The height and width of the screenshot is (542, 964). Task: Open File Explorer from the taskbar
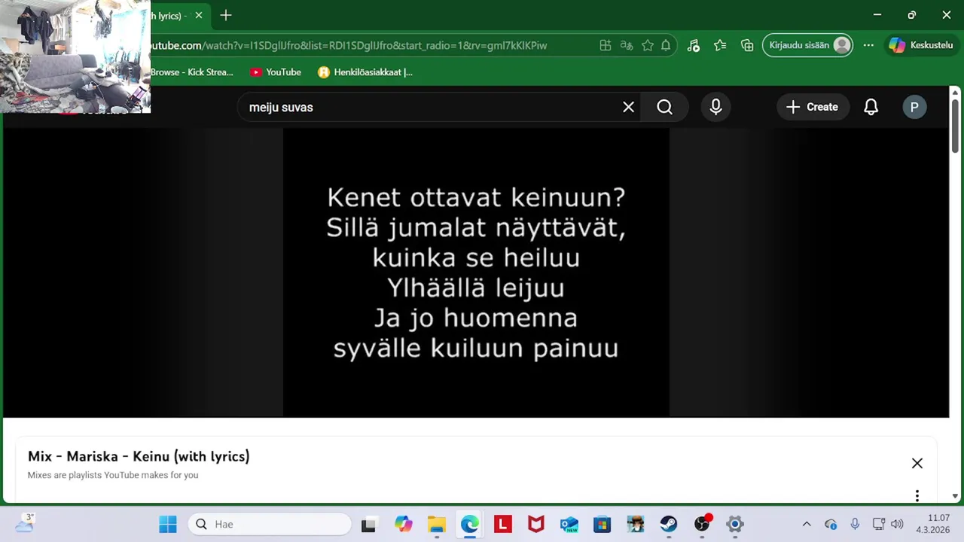(437, 524)
